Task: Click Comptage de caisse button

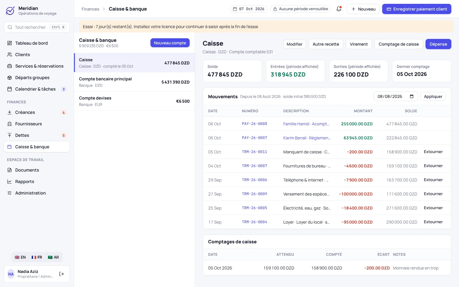Action: tap(399, 44)
